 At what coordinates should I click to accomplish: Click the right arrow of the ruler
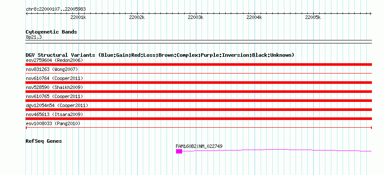pyautogui.click(x=371, y=13)
